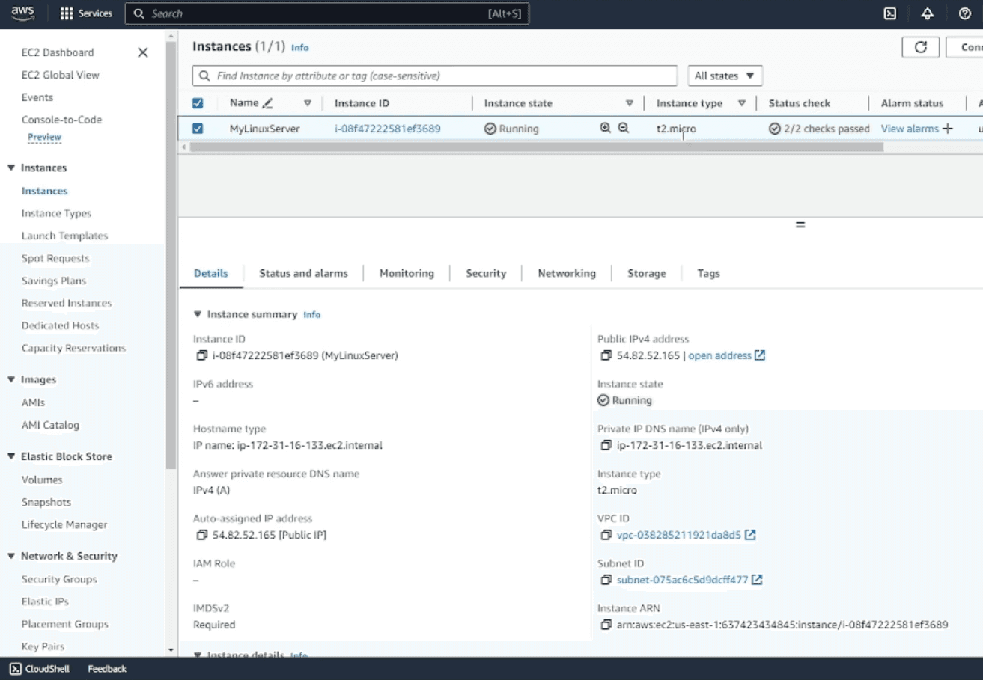
Task: Open Volumes in sidebar
Action: pos(42,480)
